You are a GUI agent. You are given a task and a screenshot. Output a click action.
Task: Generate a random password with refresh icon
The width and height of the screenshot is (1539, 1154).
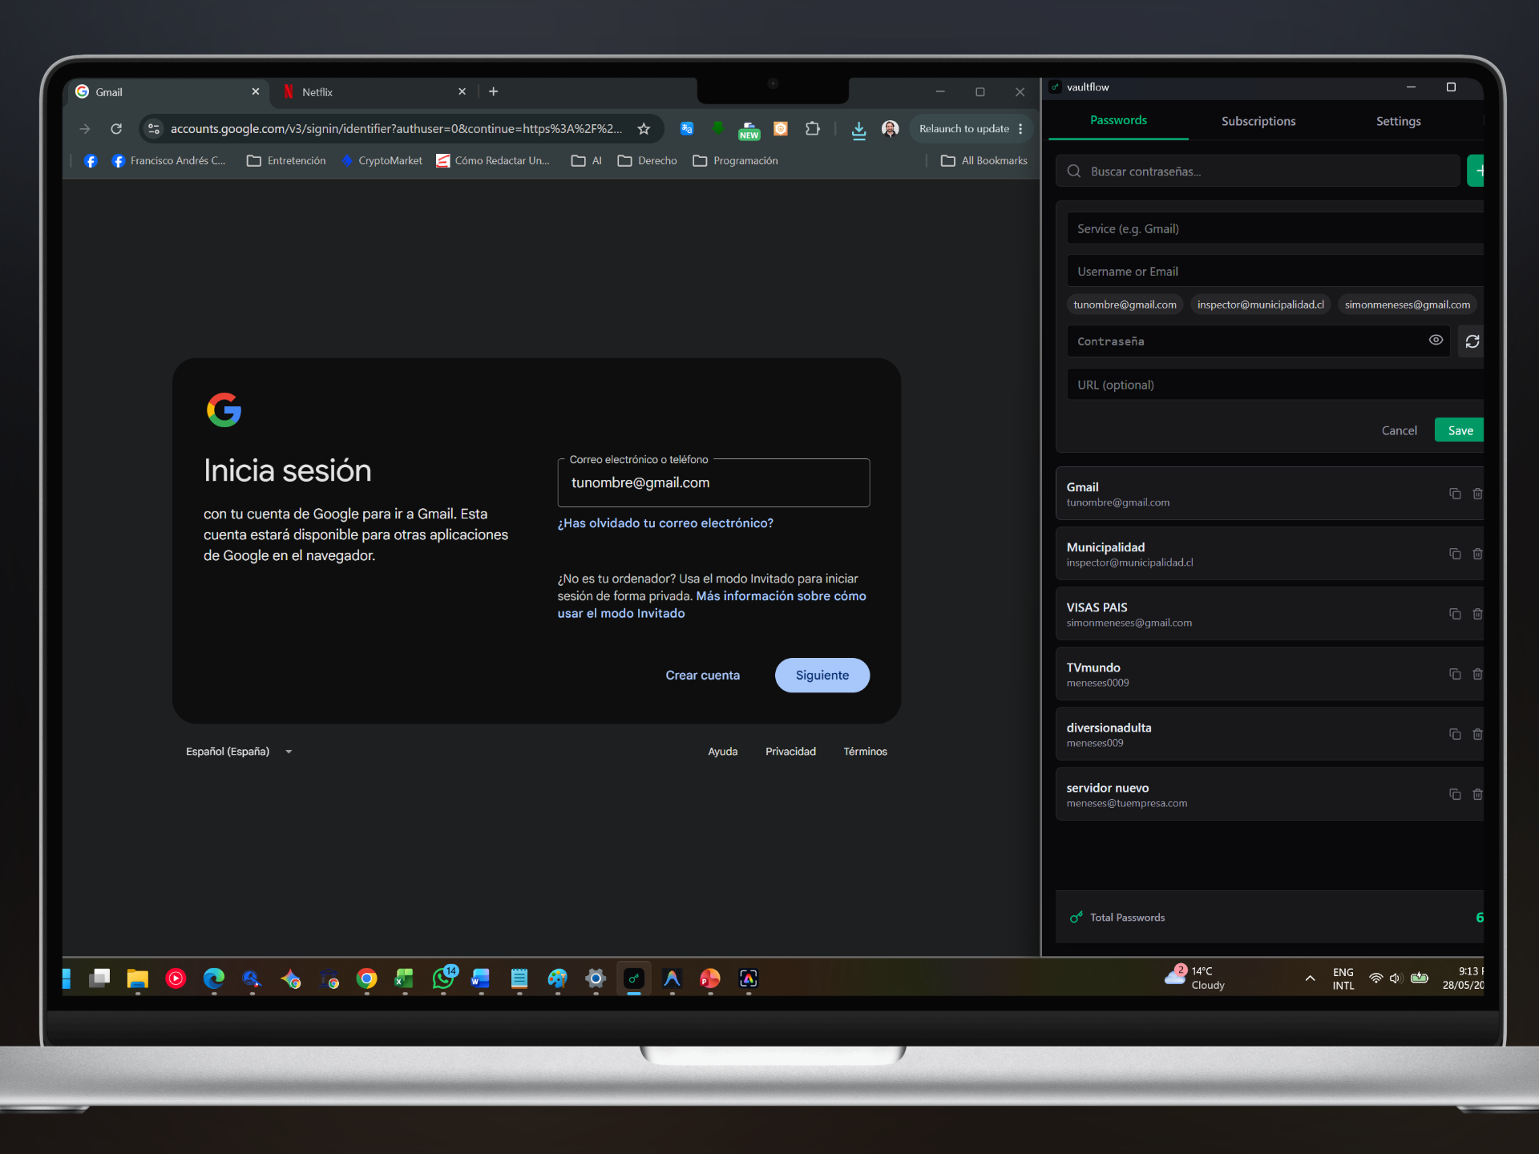click(x=1472, y=341)
